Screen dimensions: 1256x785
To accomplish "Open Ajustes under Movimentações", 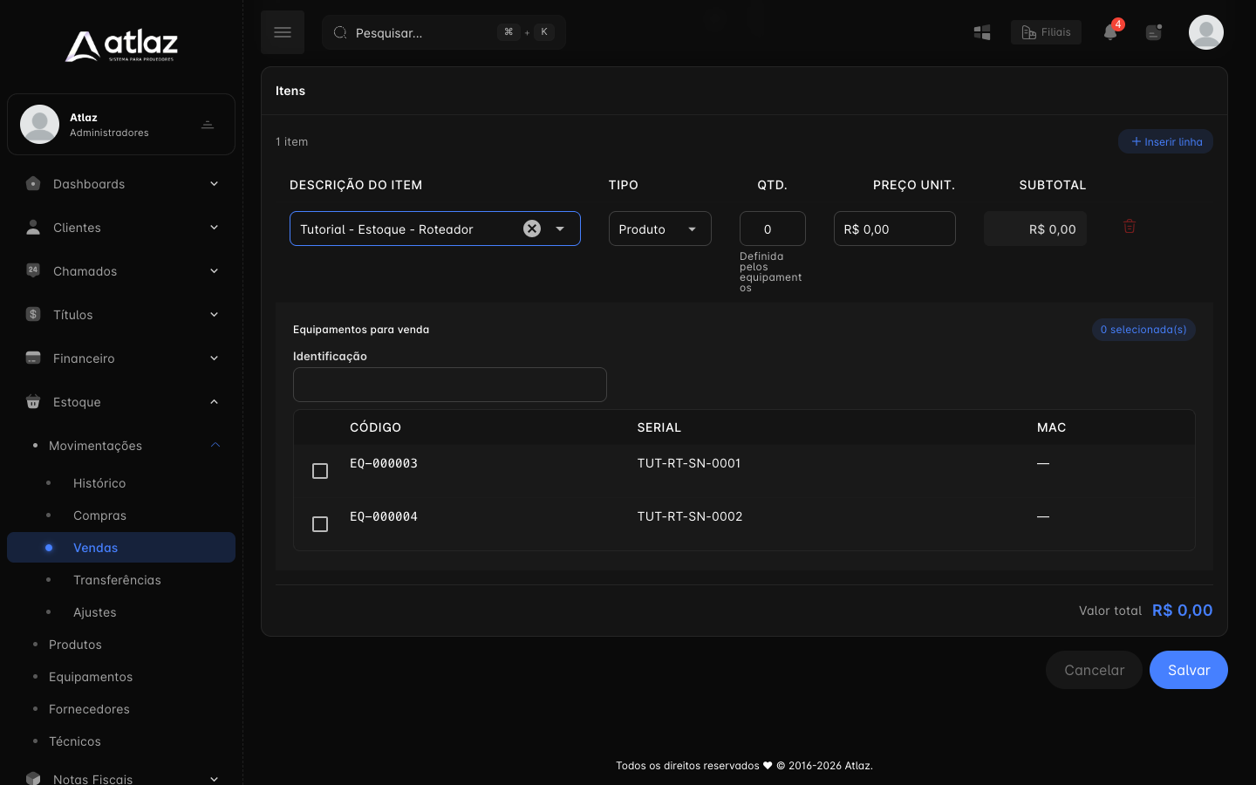I will click(x=95, y=612).
